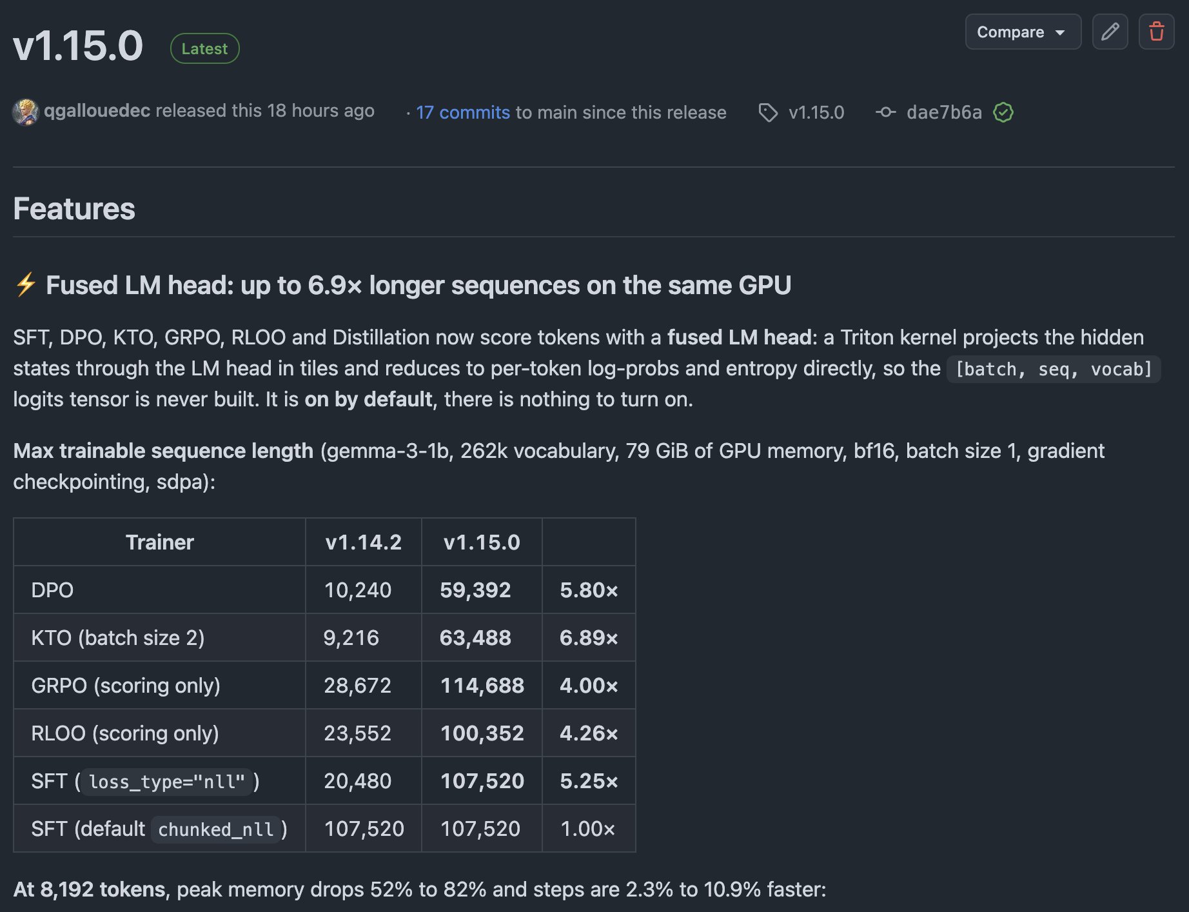Click the Trainer column header
This screenshot has height=912, width=1189.
pyautogui.click(x=159, y=542)
